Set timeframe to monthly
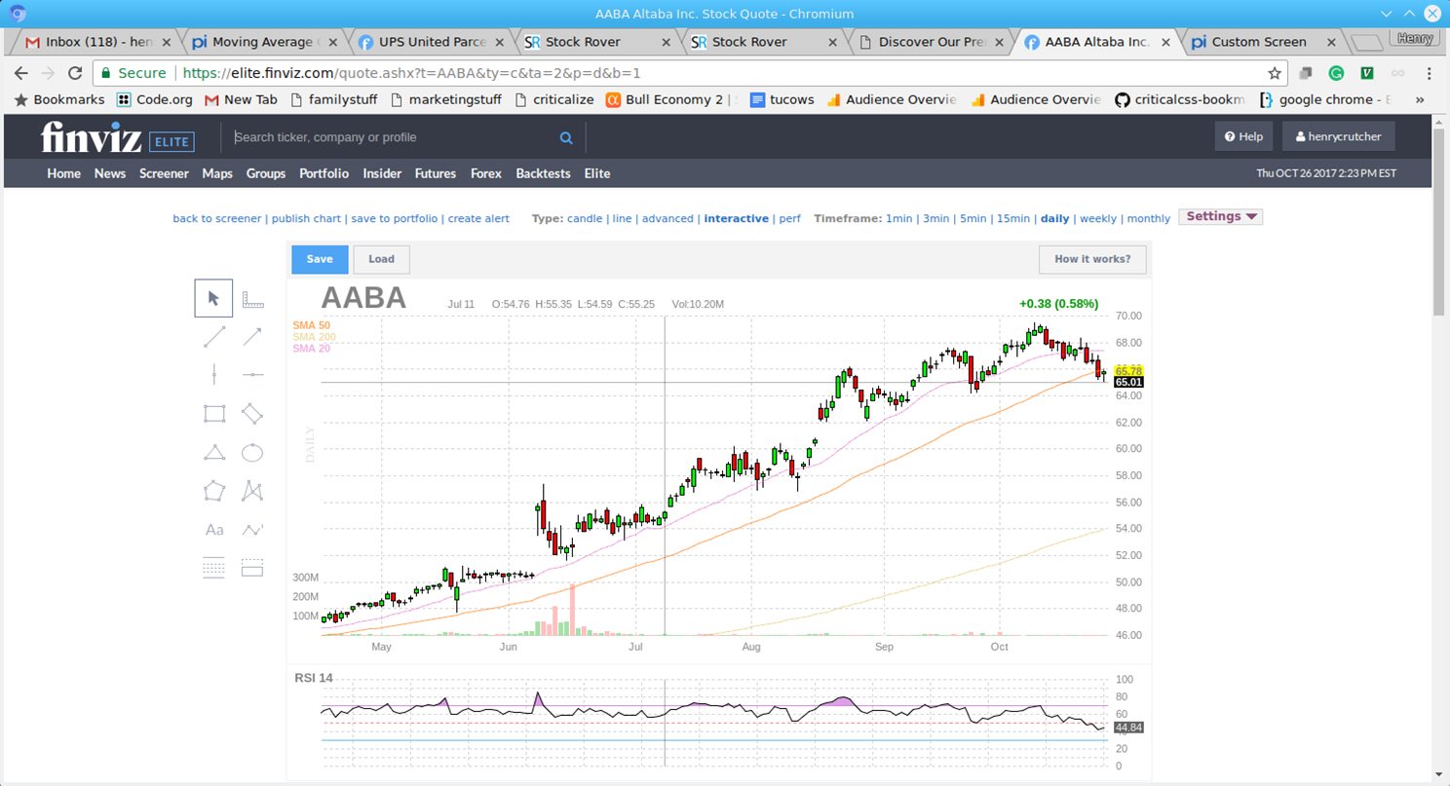 coord(1148,218)
